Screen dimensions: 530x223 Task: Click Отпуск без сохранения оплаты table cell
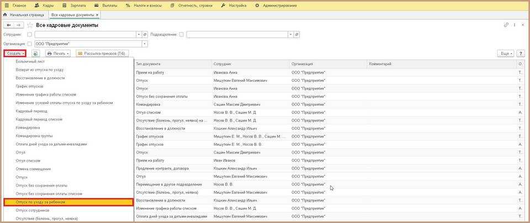173,96
